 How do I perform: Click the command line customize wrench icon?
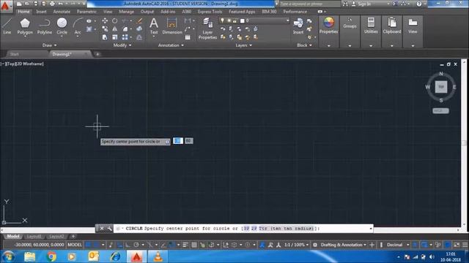(x=109, y=229)
